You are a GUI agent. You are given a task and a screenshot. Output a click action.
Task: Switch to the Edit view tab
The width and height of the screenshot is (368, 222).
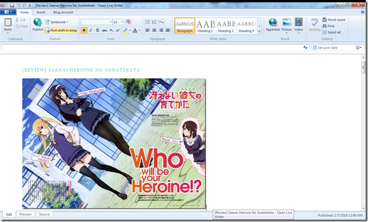pyautogui.click(x=9, y=214)
